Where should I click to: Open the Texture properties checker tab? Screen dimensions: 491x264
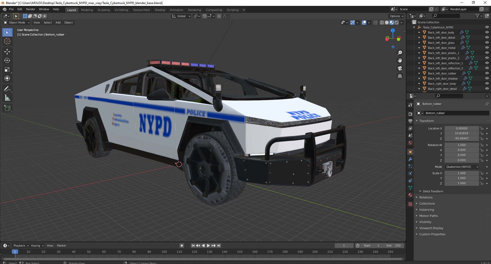pyautogui.click(x=410, y=204)
